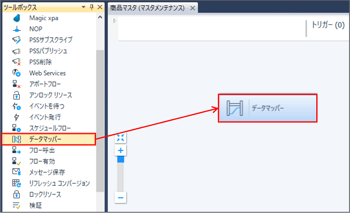Screen dimensions: 350x213
Task: Switch to 商品マスタ (マスタメンテナンス) tab
Action: [x=147, y=8]
